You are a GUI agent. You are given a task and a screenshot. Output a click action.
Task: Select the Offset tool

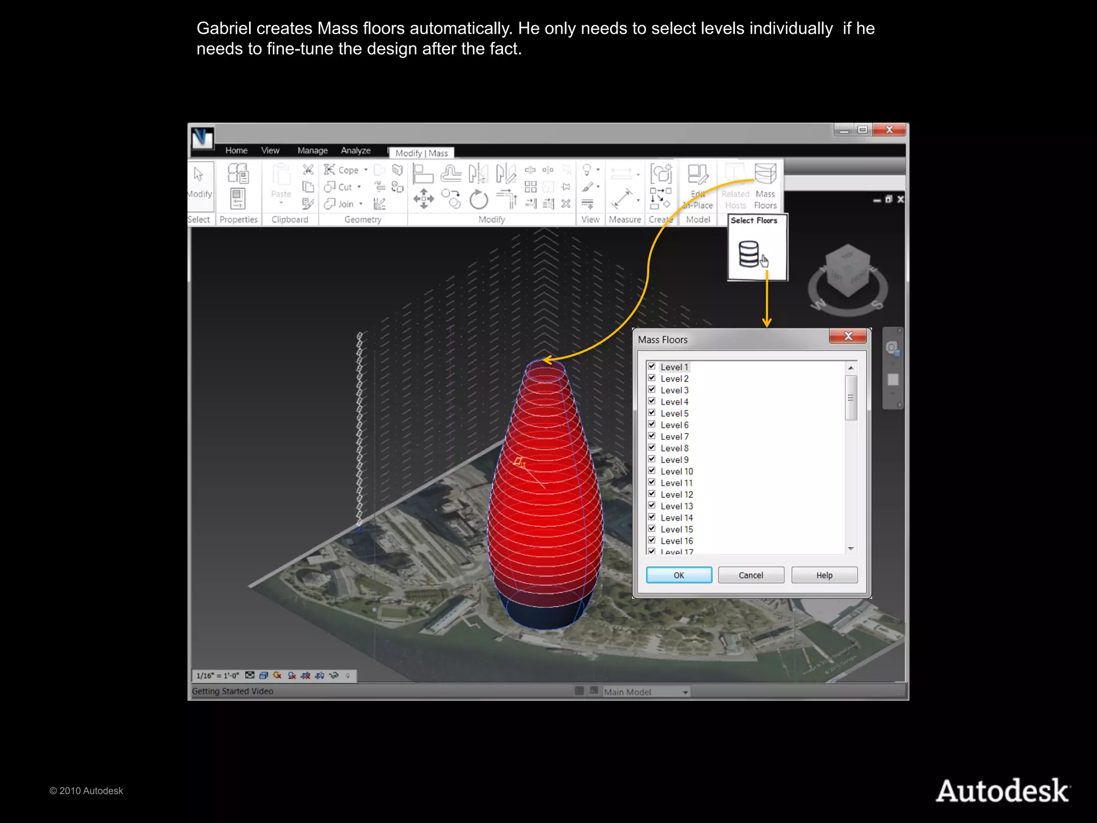click(451, 174)
